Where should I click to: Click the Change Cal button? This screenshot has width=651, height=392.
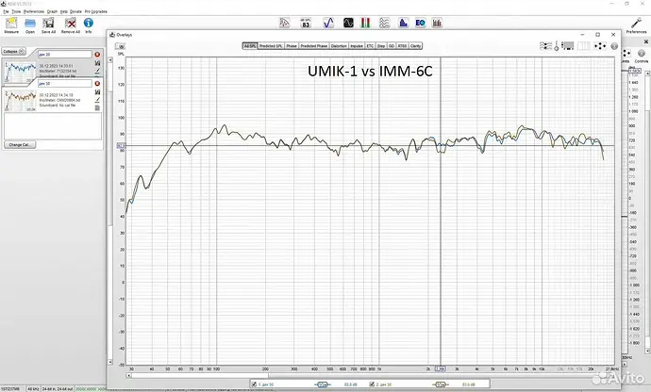tap(20, 145)
